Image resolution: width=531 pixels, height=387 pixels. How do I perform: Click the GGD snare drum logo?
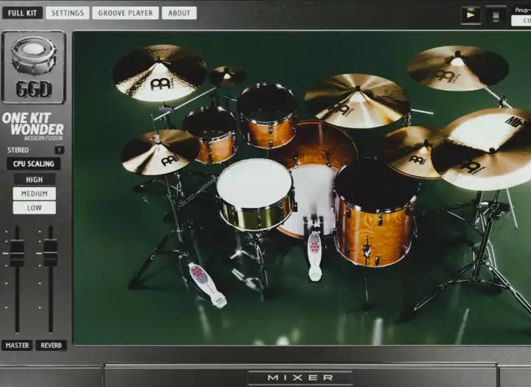tap(34, 67)
